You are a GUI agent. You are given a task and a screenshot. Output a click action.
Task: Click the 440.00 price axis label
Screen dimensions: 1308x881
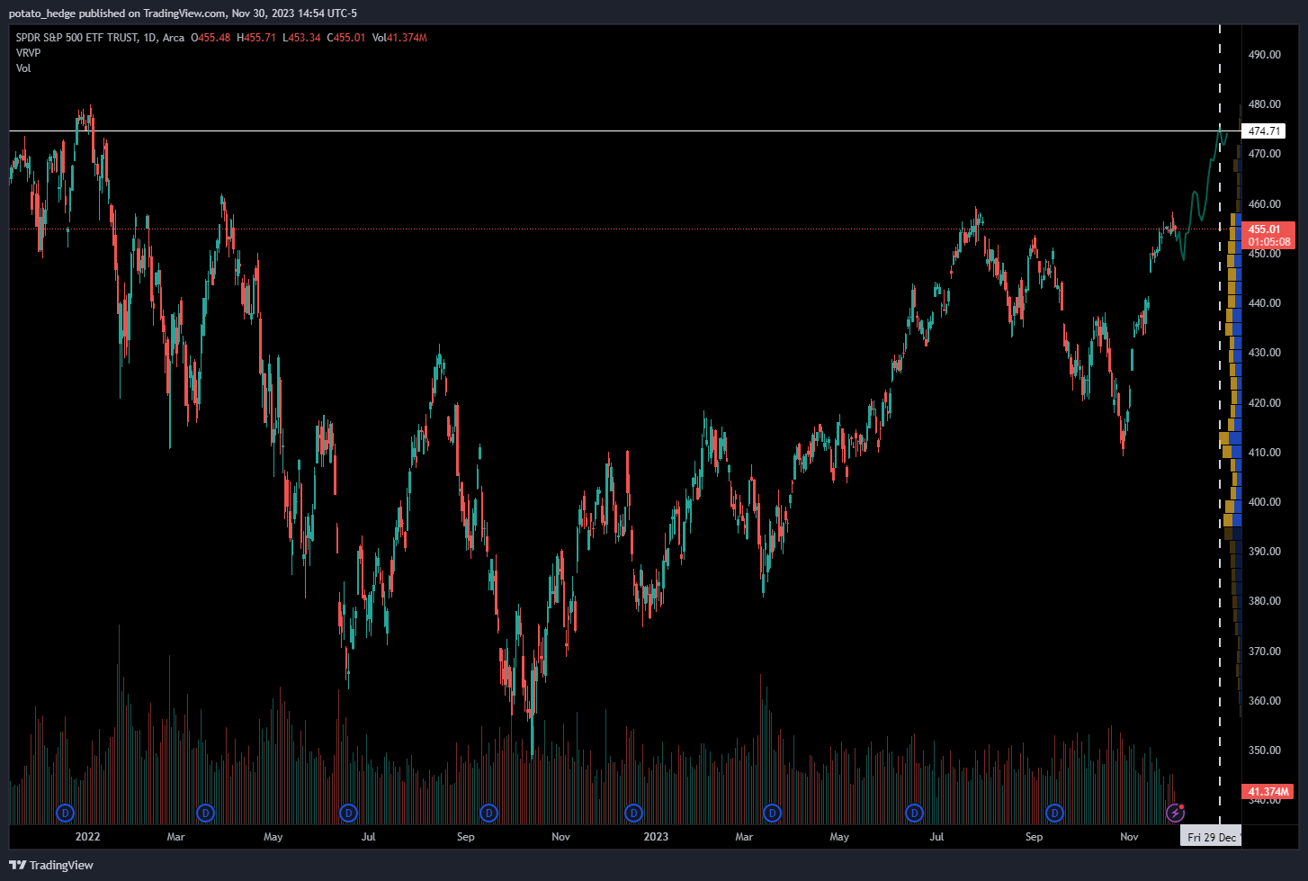click(x=1264, y=303)
